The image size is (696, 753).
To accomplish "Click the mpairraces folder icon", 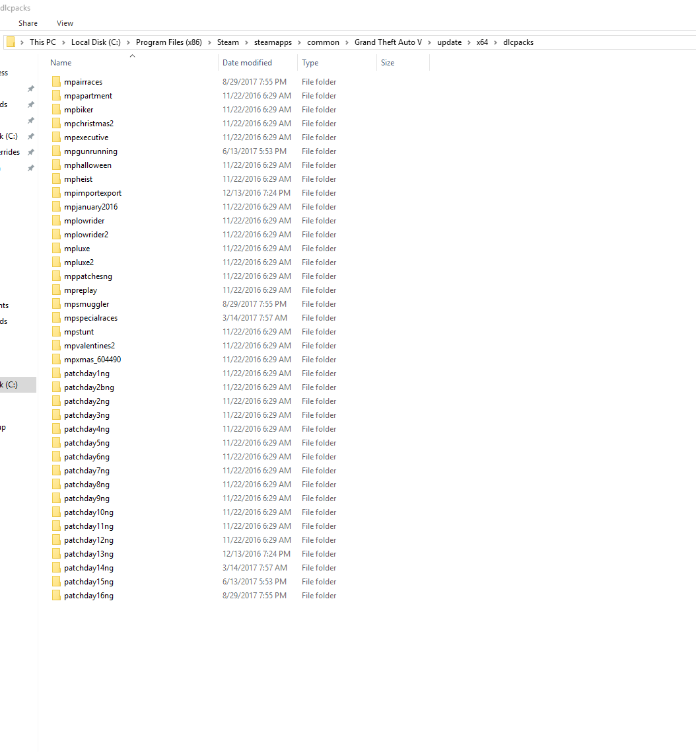I will pos(56,81).
